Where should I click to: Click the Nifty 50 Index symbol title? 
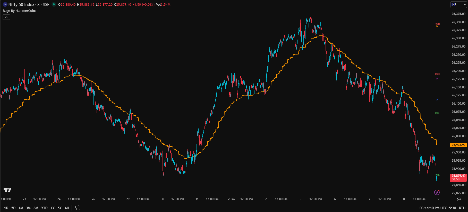(29, 4)
